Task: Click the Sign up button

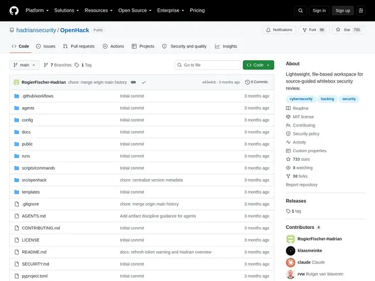Action: pos(342,11)
